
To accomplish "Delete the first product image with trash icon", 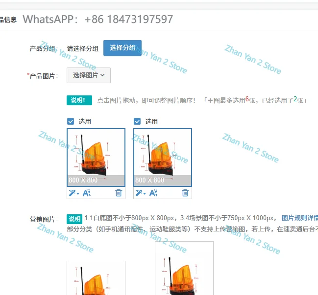I will pos(119,193).
